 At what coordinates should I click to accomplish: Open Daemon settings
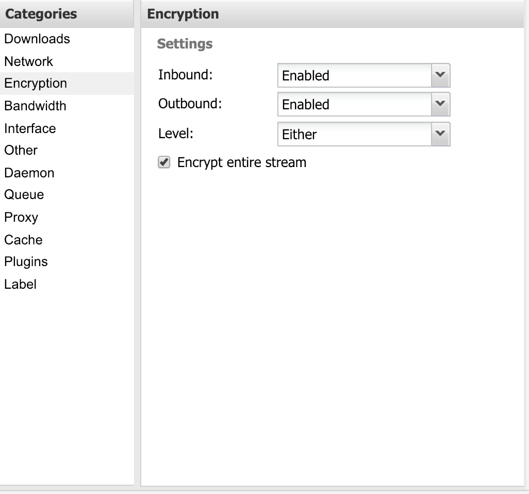click(29, 173)
